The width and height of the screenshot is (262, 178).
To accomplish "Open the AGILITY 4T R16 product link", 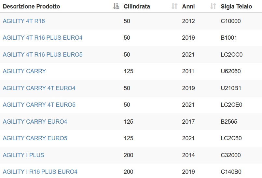I will 24,21.
